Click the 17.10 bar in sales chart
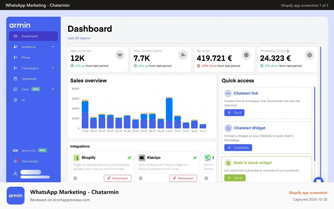The width and height of the screenshot is (334, 209). [85, 114]
